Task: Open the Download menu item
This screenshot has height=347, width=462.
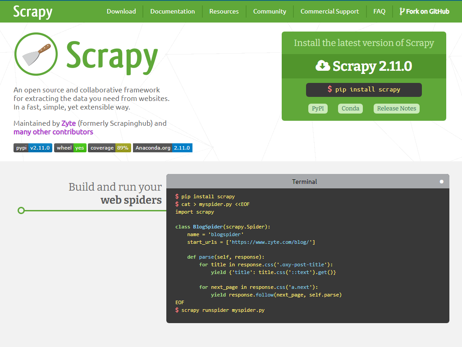Action: click(121, 11)
